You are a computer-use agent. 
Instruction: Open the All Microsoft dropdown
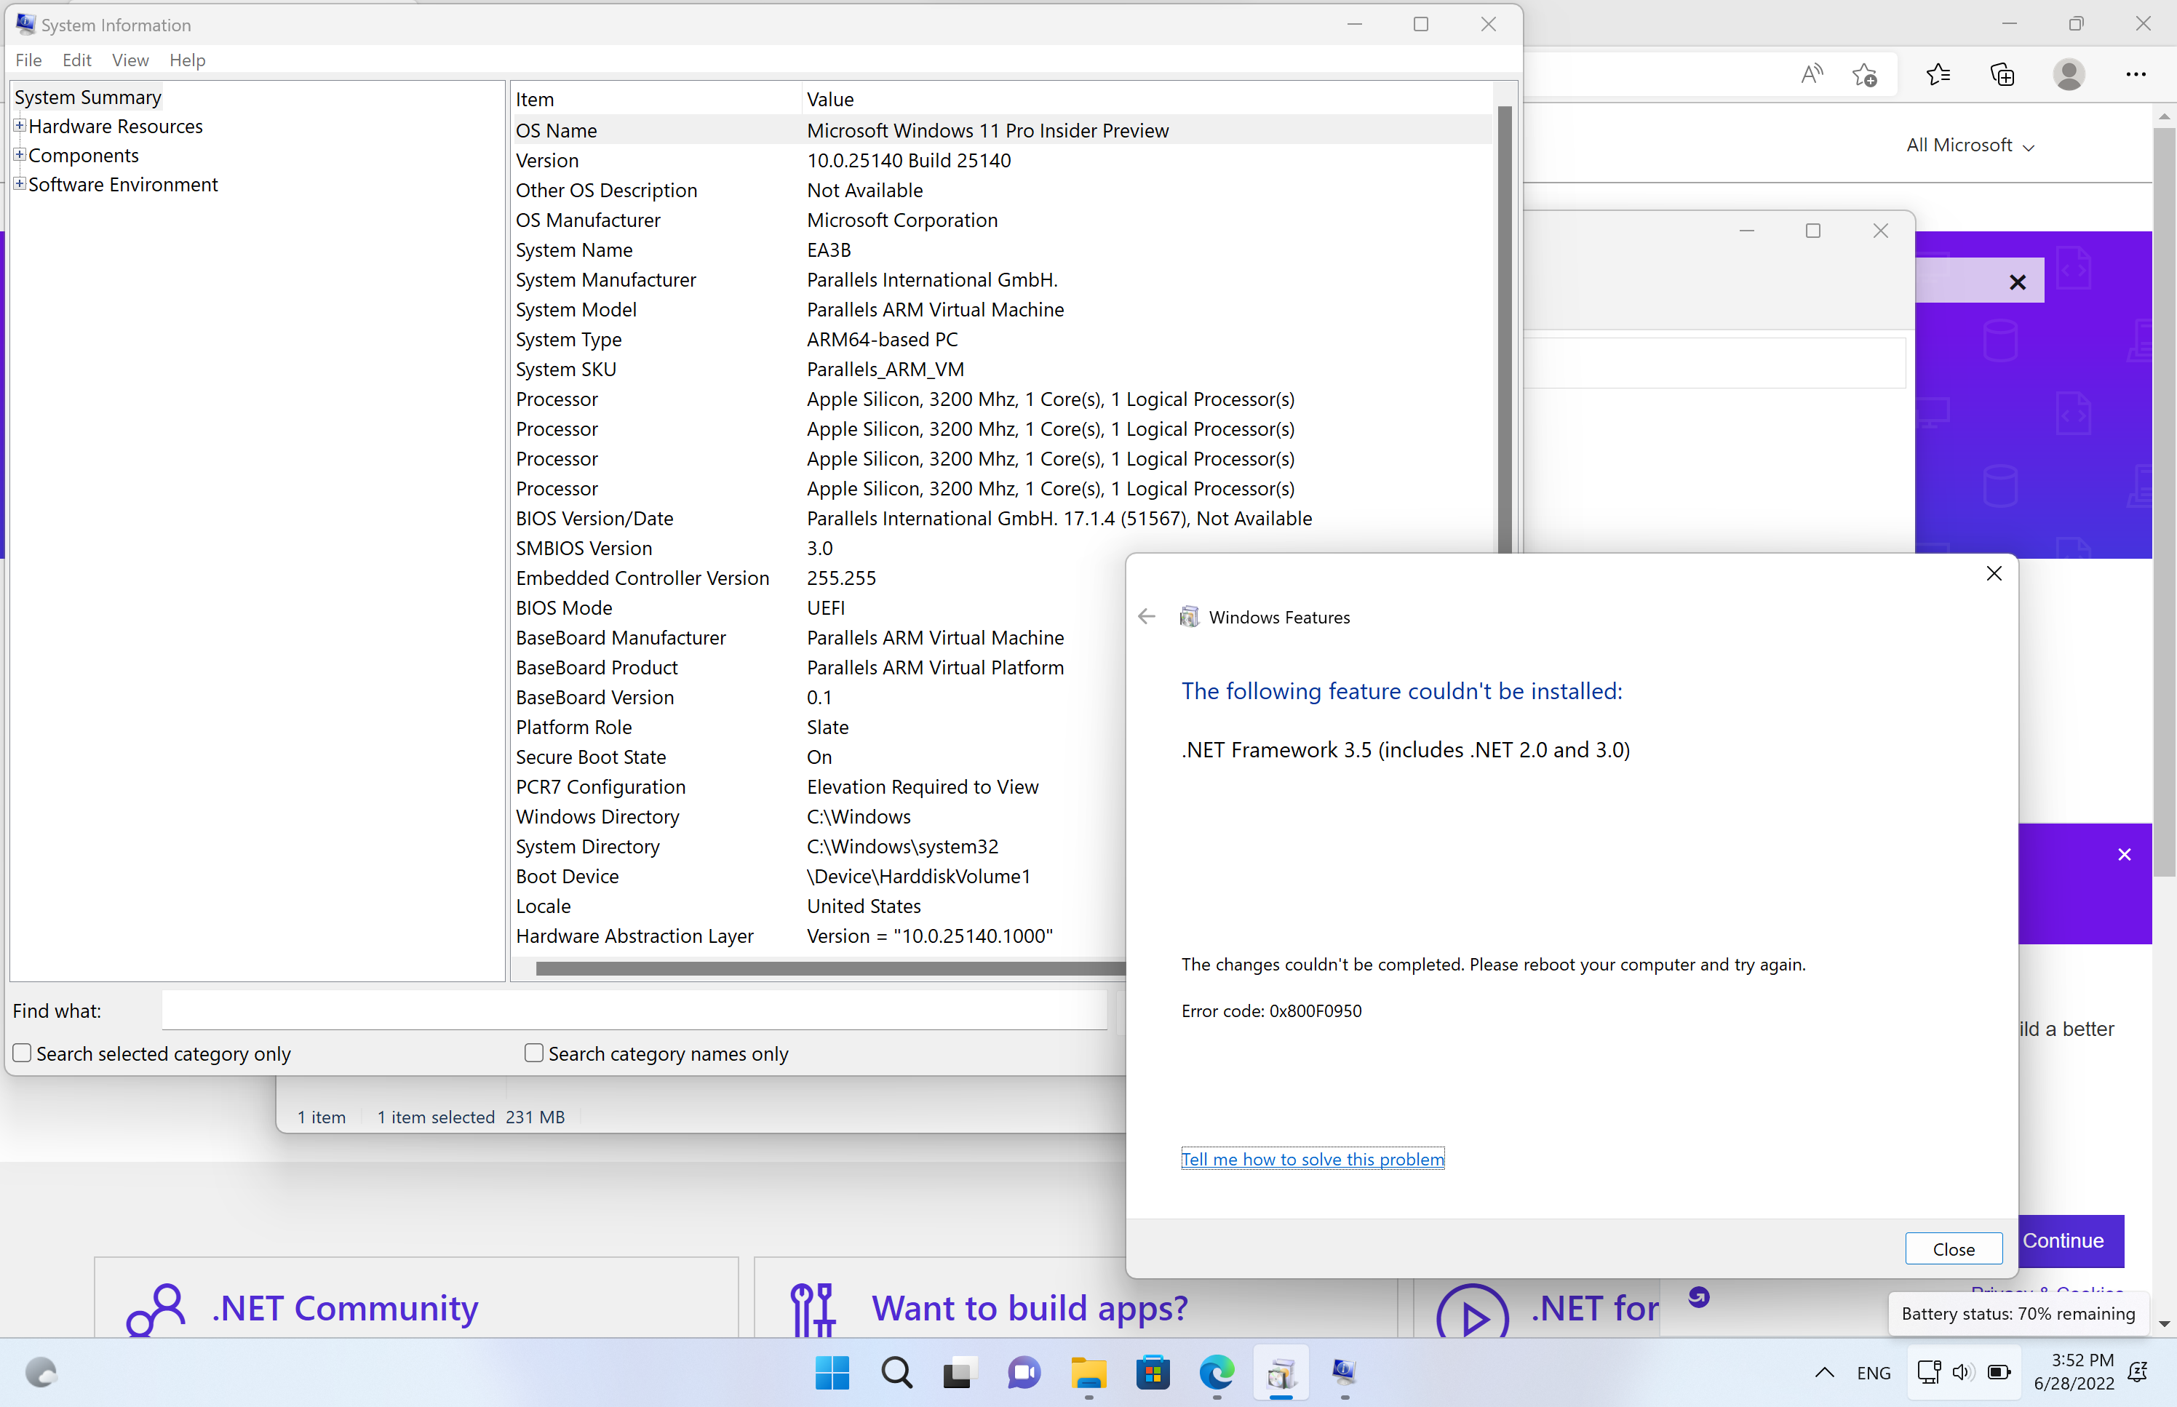pyautogui.click(x=1970, y=146)
